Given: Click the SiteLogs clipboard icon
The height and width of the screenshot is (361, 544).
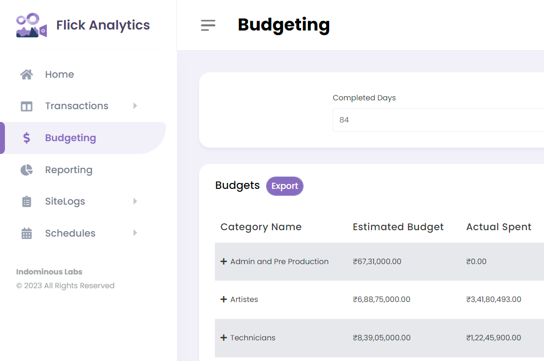Looking at the screenshot, I should click(x=27, y=202).
